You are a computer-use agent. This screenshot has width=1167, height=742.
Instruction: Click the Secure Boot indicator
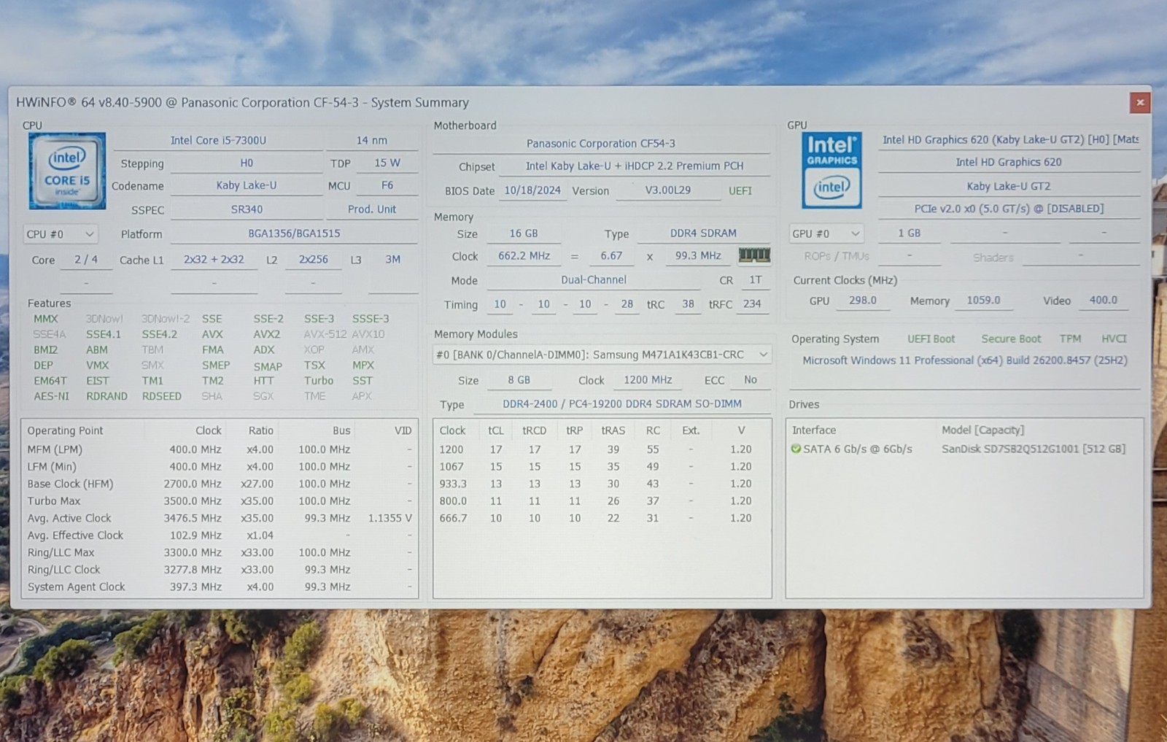(x=1011, y=339)
